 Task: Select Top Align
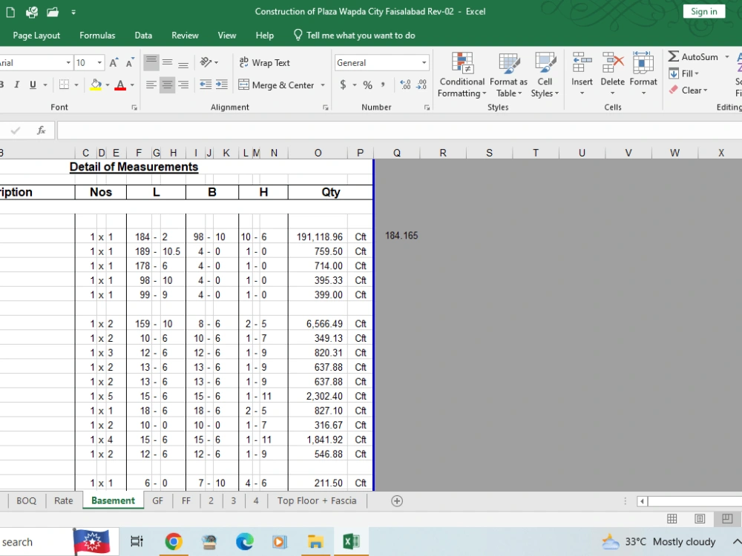coord(151,62)
